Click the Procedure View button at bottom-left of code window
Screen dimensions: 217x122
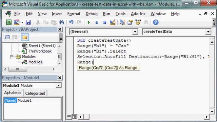pyautogui.click(x=69, y=117)
